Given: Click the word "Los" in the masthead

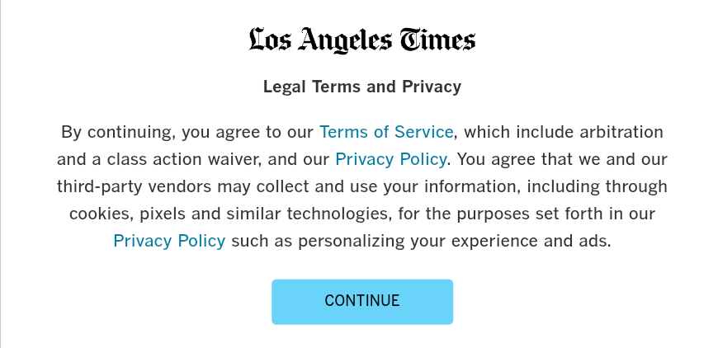Looking at the screenshot, I should pos(270,40).
